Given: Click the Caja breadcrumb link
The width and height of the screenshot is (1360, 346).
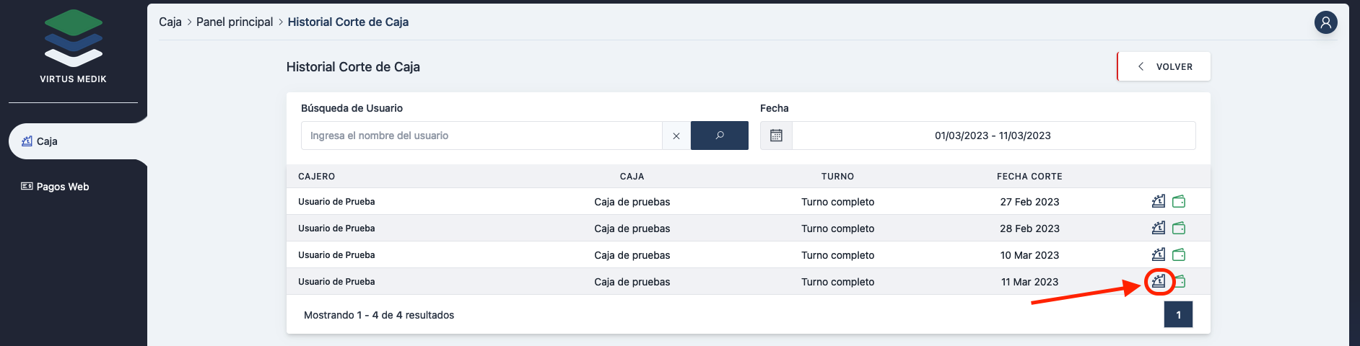Looking at the screenshot, I should tap(170, 22).
